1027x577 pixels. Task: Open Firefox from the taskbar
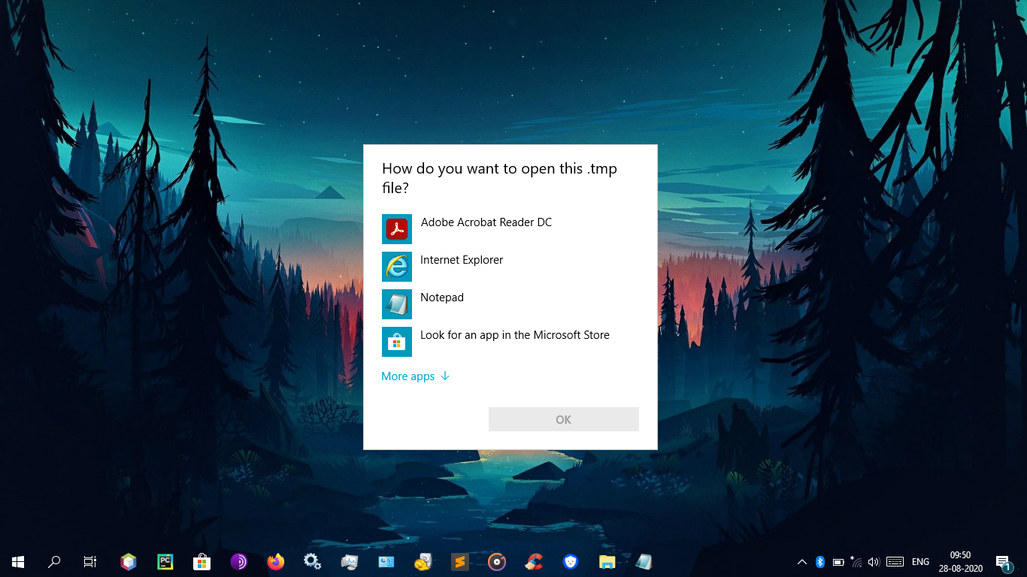click(x=276, y=561)
